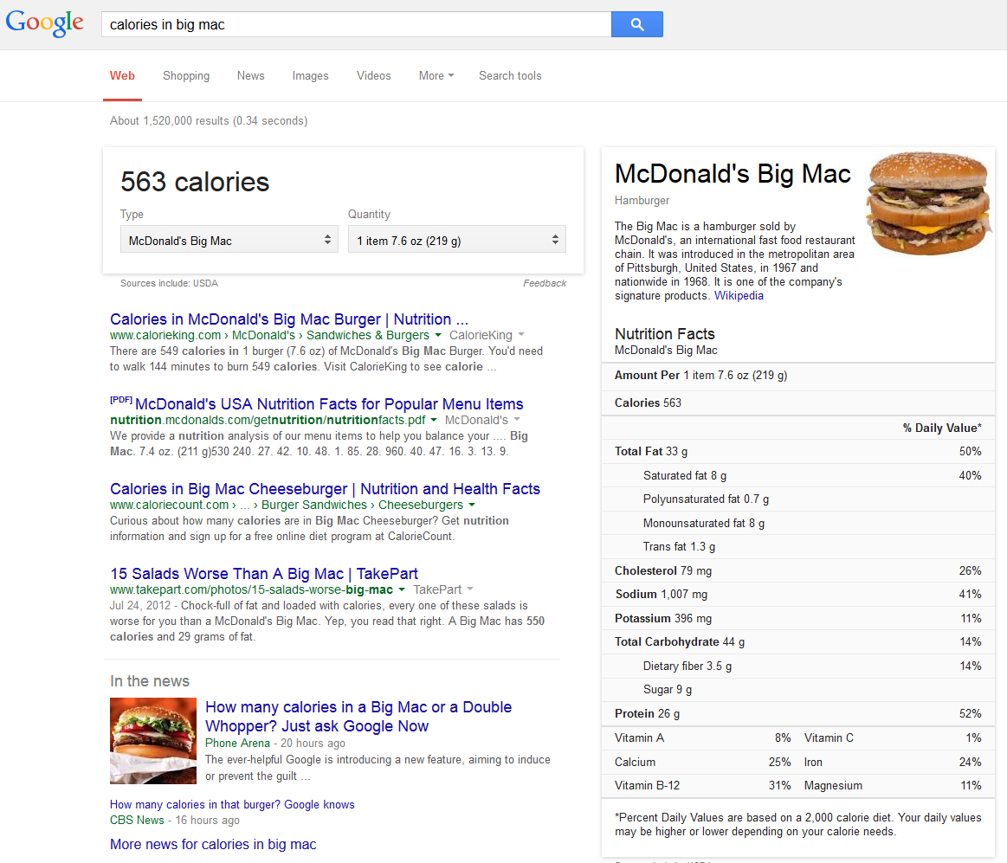Click Search tools option
The width and height of the screenshot is (1007, 863).
510,76
